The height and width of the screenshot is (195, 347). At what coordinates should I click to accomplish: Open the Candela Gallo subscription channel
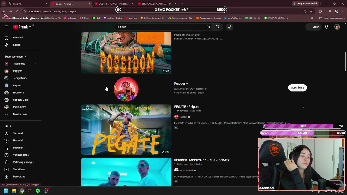[21, 100]
